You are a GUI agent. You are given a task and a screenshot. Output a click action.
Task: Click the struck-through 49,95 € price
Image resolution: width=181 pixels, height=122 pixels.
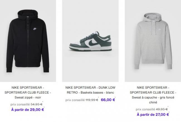tap(162, 109)
